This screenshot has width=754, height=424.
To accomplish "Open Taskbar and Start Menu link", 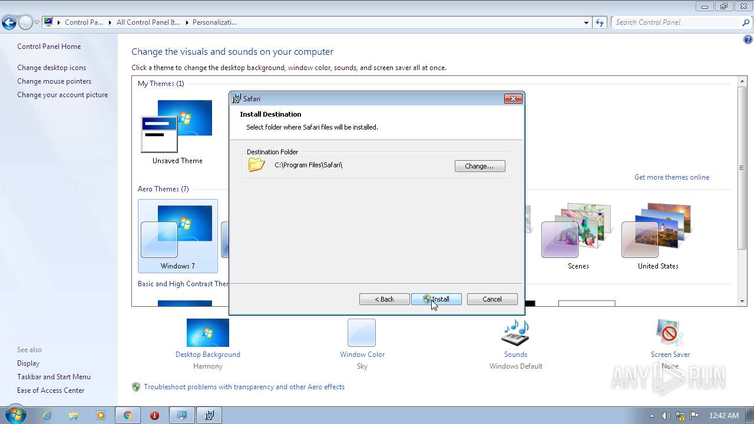I will tap(54, 377).
